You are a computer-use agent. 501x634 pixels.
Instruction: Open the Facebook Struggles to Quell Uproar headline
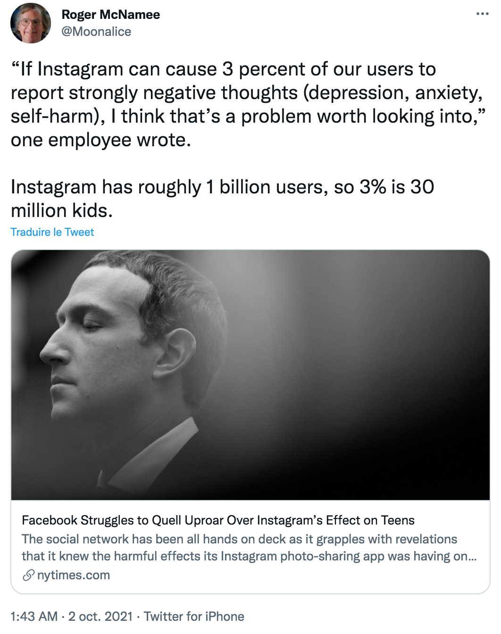[218, 520]
